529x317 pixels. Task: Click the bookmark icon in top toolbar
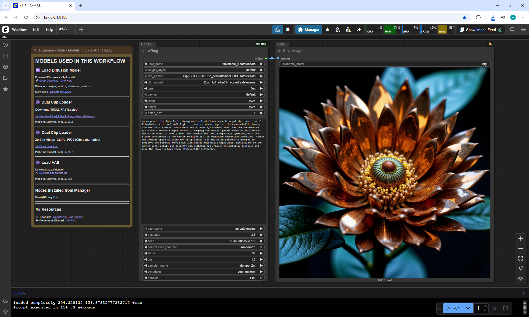288,29
